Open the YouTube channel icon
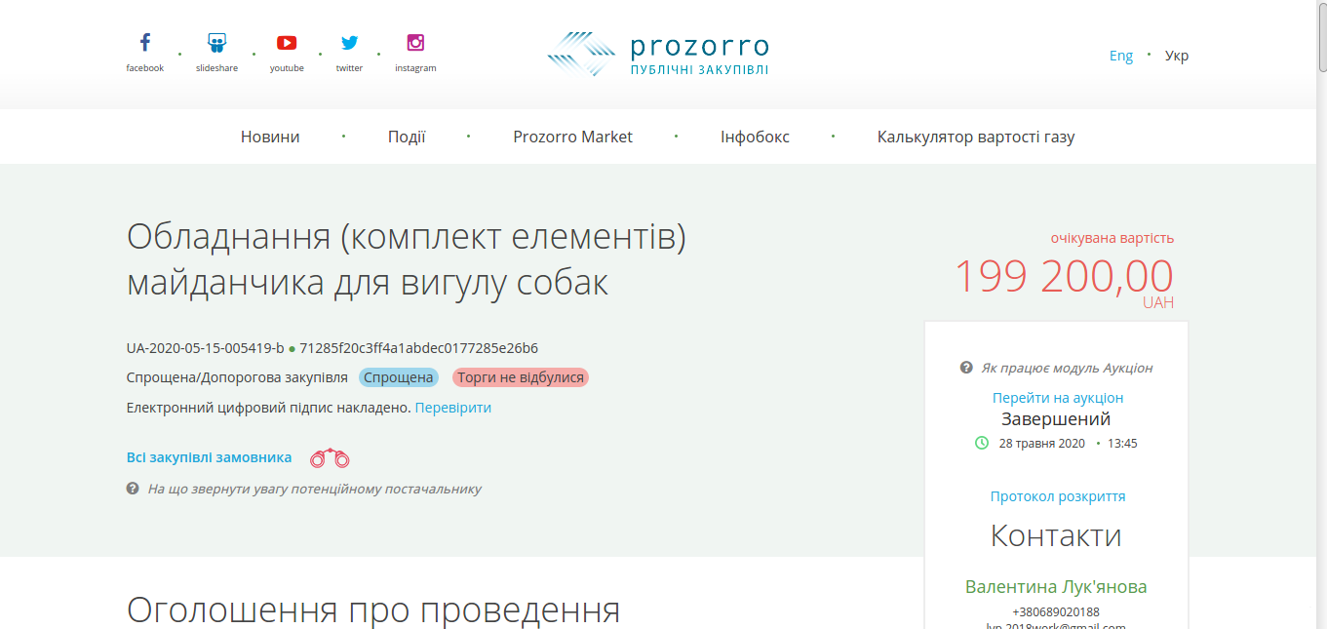 pyautogui.click(x=287, y=43)
